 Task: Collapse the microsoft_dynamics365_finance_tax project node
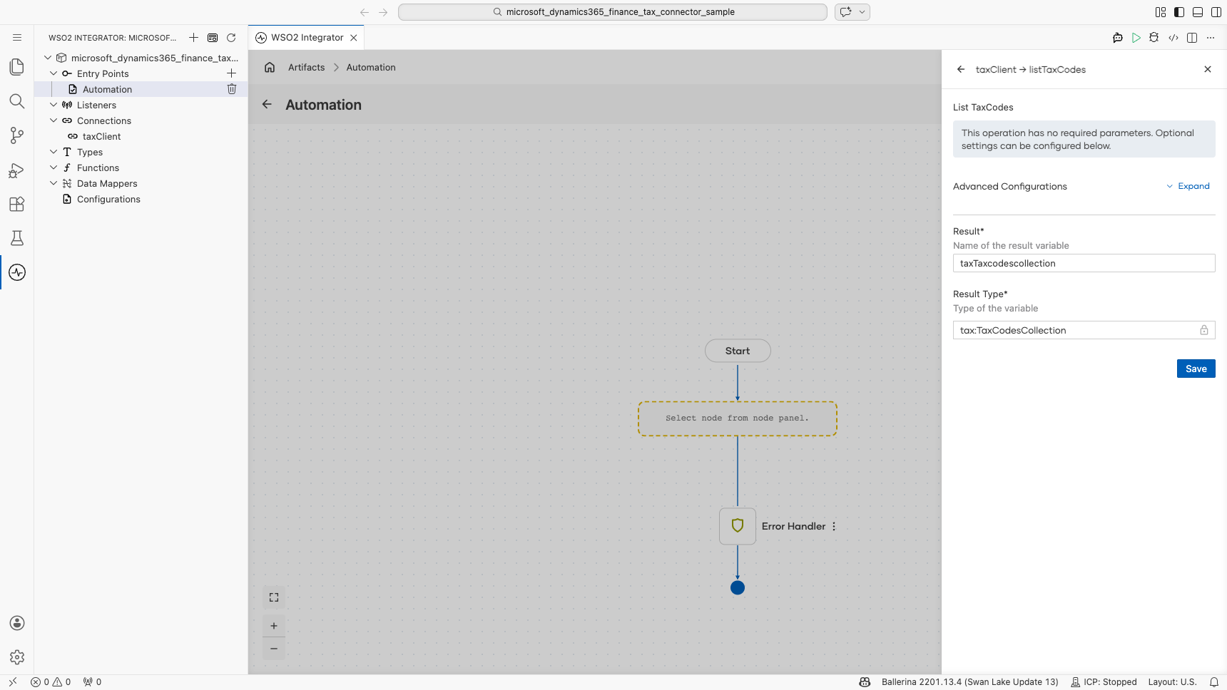pos(48,58)
